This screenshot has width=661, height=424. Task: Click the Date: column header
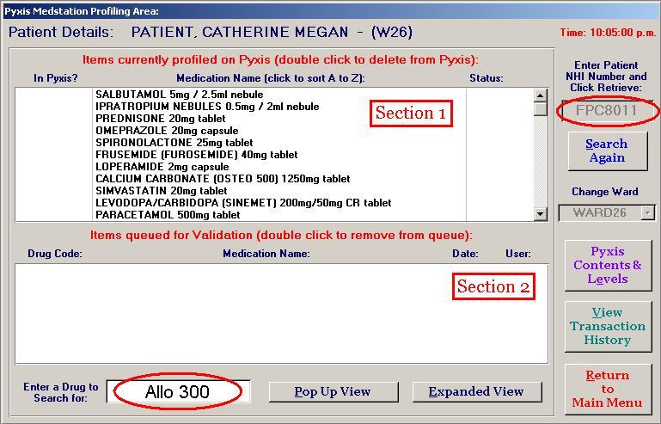click(x=465, y=254)
